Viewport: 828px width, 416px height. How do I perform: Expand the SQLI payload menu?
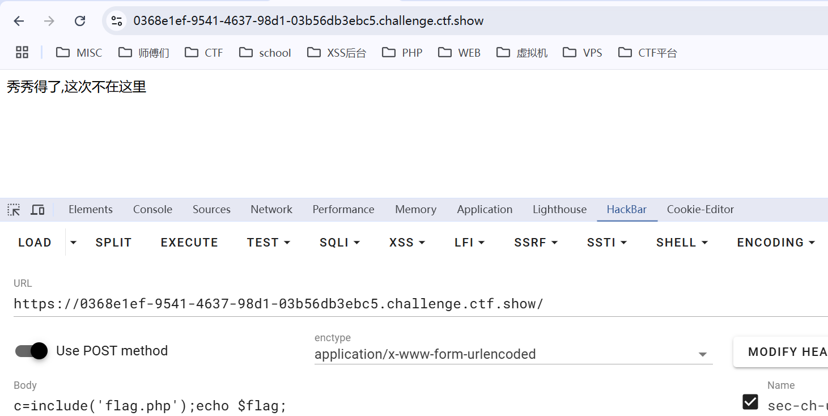(340, 243)
